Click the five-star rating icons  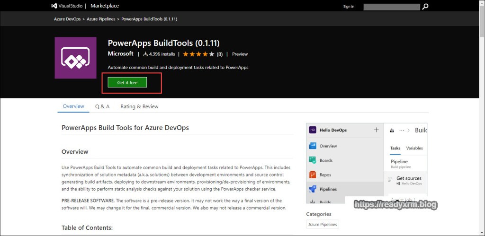click(198, 54)
